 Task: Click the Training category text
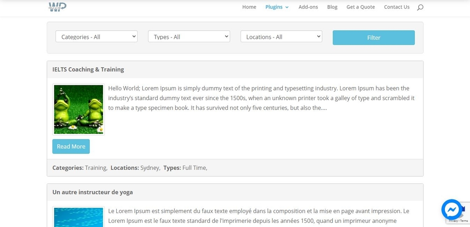96,168
